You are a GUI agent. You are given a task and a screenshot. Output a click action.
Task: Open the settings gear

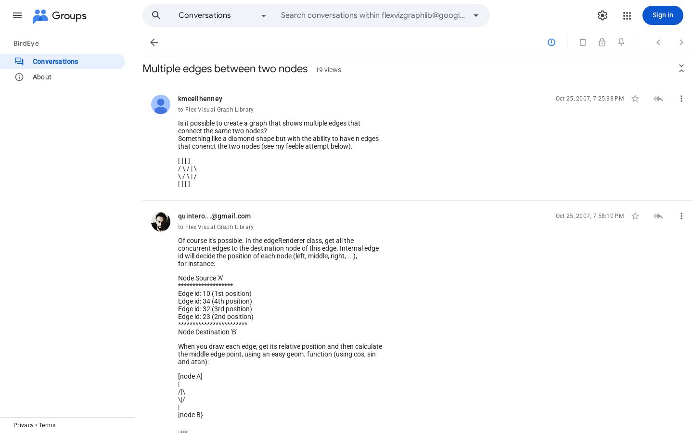pos(603,15)
